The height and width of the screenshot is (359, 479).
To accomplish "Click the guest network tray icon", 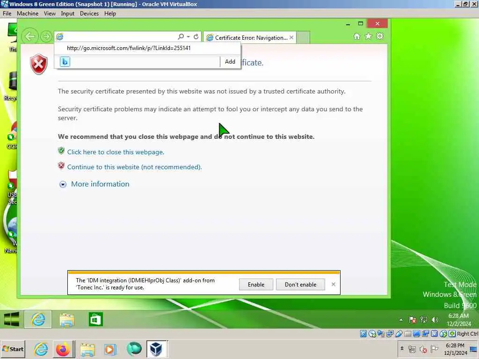I will 423,320.
